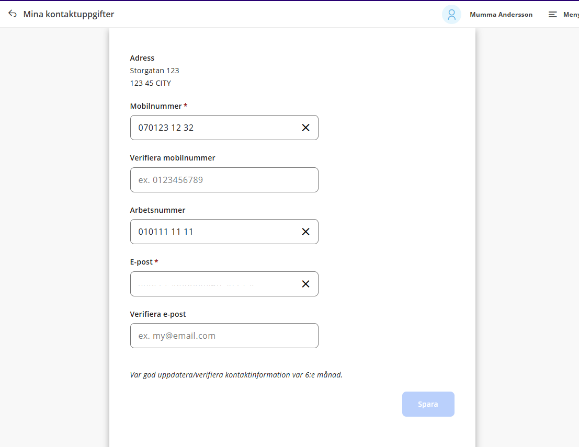The height and width of the screenshot is (447, 579).
Task: Open the hamburger menu icon
Action: [x=552, y=15]
